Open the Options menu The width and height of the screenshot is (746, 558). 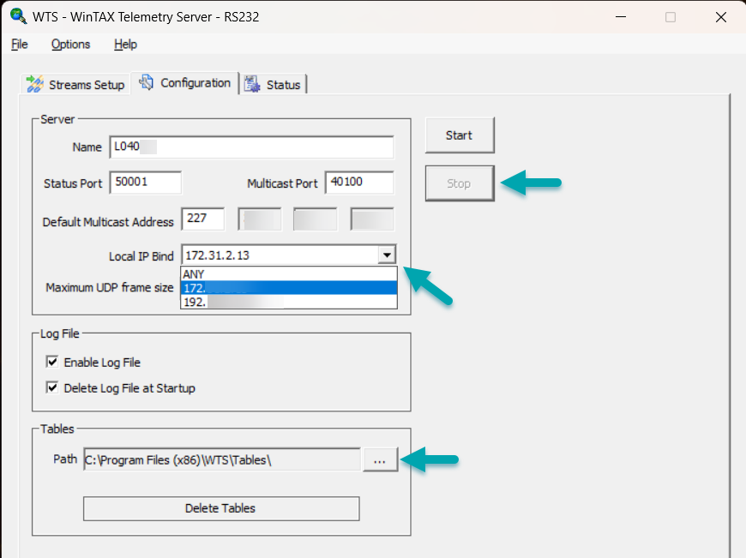click(x=70, y=45)
